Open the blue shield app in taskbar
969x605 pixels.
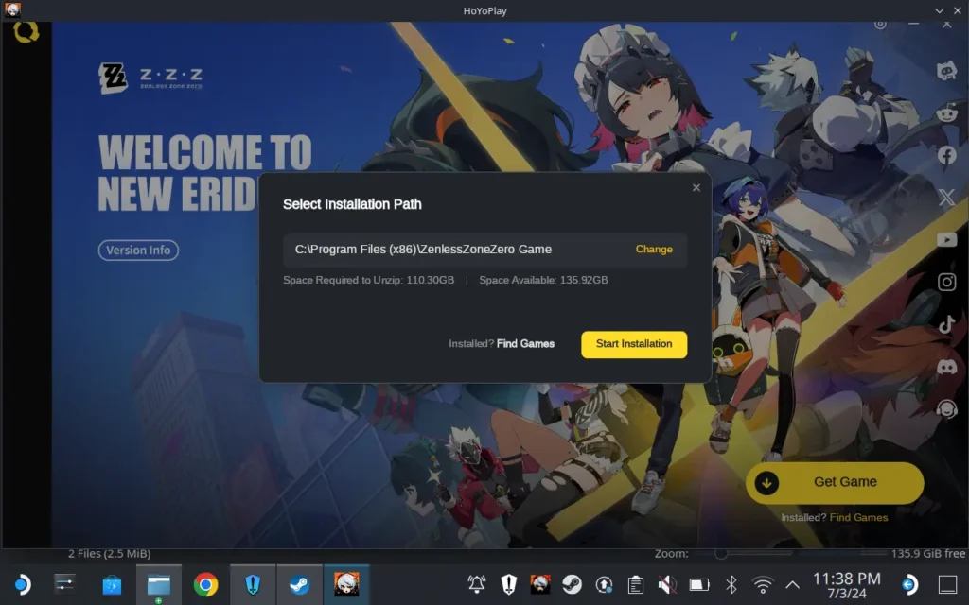tap(253, 584)
